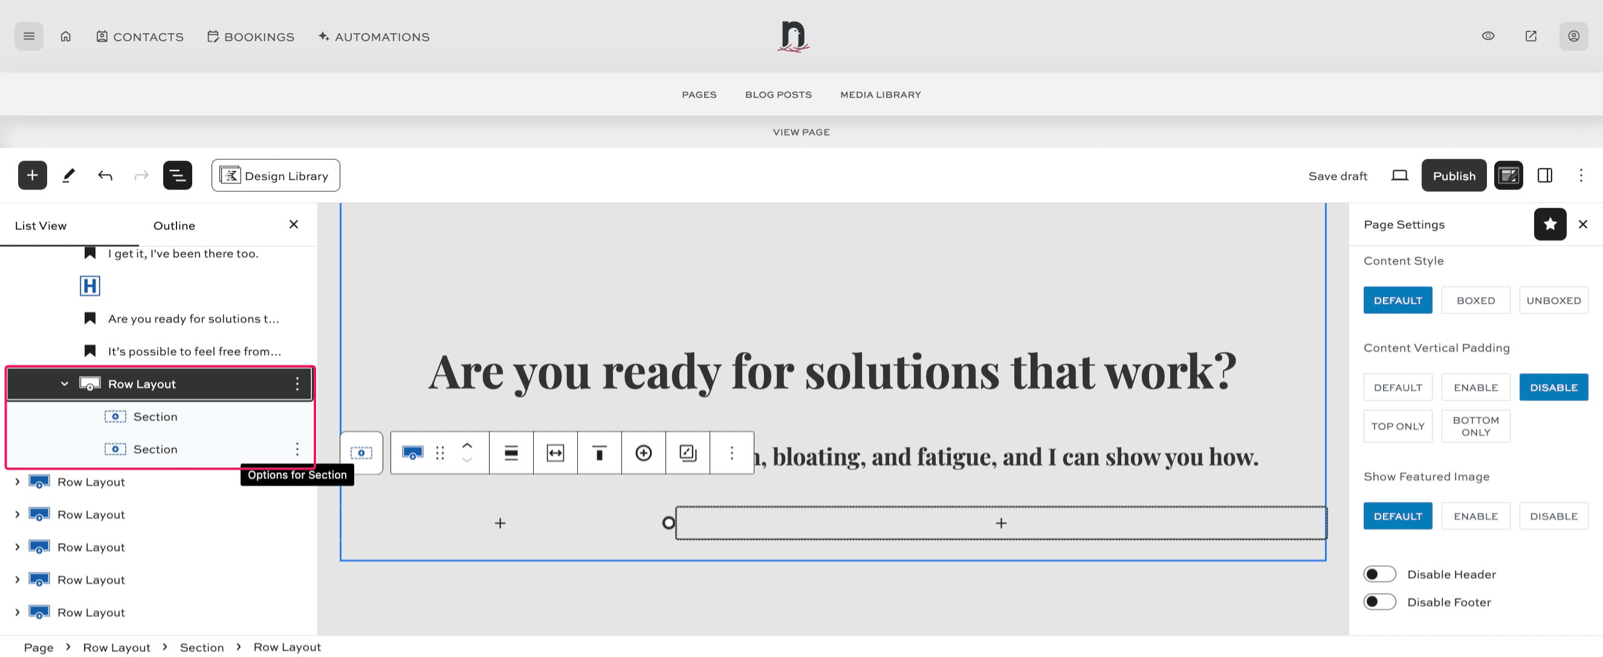The image size is (1603, 657).
Task: Toggle Disable Footer in Page Settings
Action: coord(1379,601)
